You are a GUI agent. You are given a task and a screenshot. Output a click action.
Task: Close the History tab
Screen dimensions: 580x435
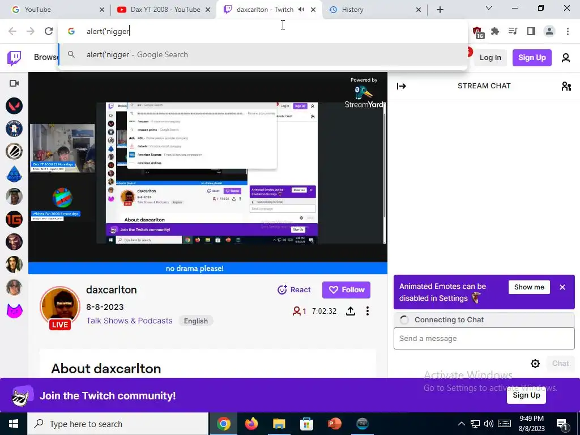pyautogui.click(x=419, y=10)
